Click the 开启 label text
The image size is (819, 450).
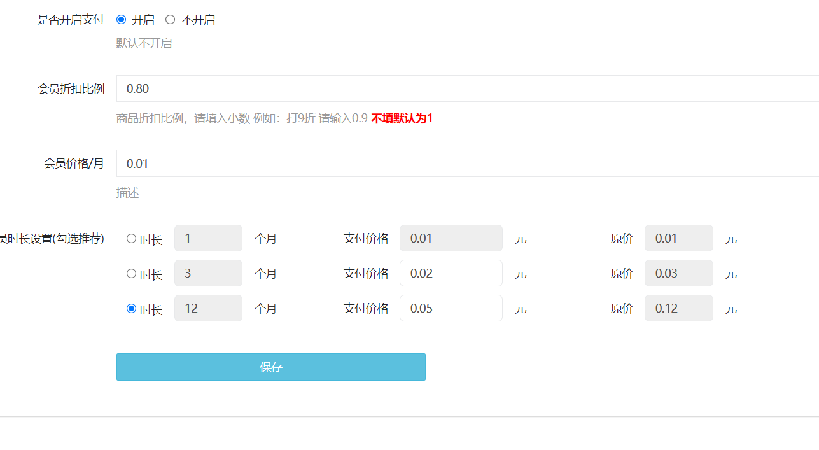pyautogui.click(x=143, y=20)
